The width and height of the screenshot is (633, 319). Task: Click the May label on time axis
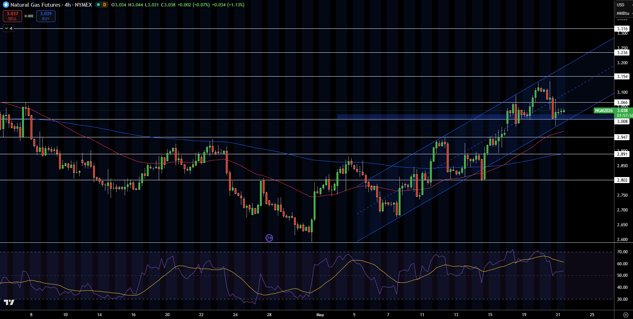320,315
